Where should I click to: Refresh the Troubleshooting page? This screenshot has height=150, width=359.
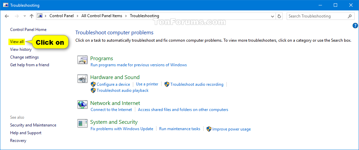click(279, 16)
